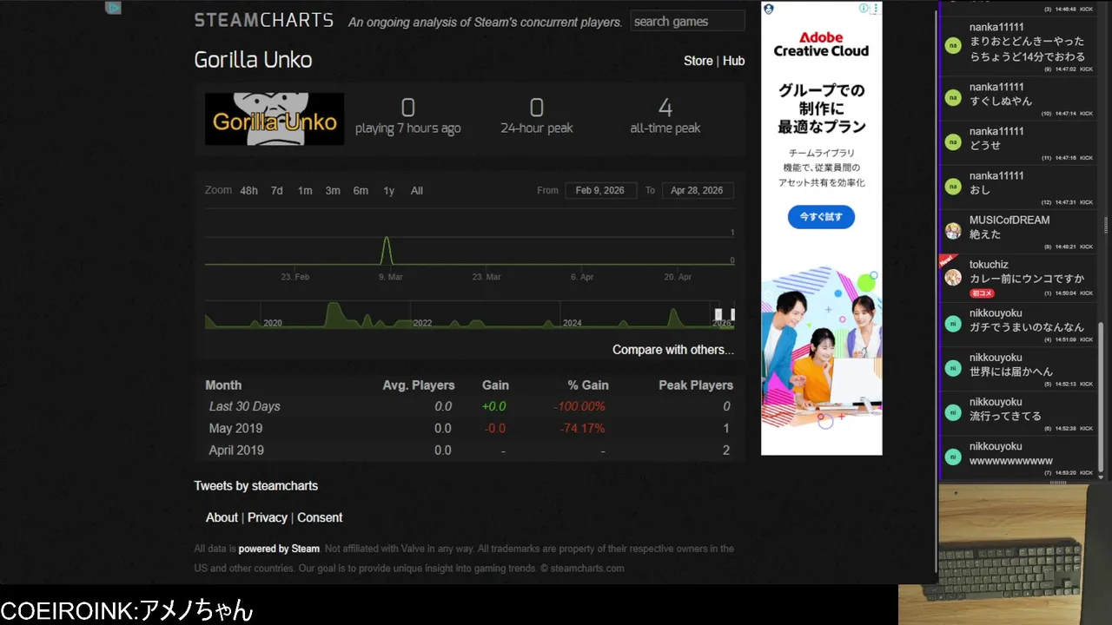The width and height of the screenshot is (1112, 625).
Task: Click the 今すぐ試す button in Adobe ad
Action: click(821, 216)
